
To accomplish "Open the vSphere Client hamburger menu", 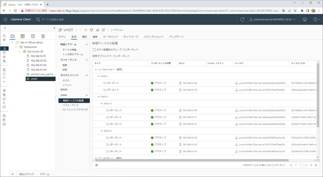I will tap(5, 20).
